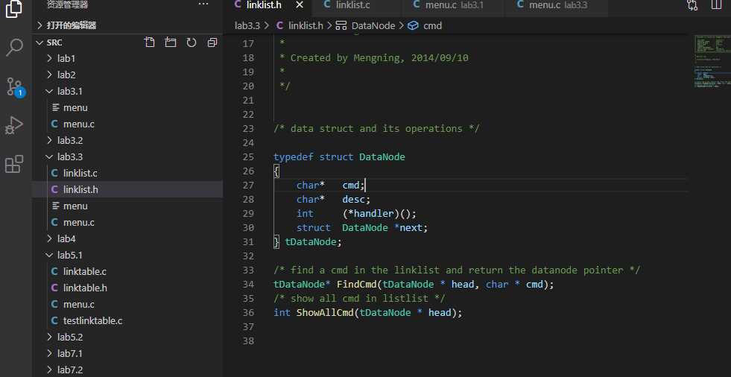
Task: Create a new folder in SRC
Action: point(171,42)
